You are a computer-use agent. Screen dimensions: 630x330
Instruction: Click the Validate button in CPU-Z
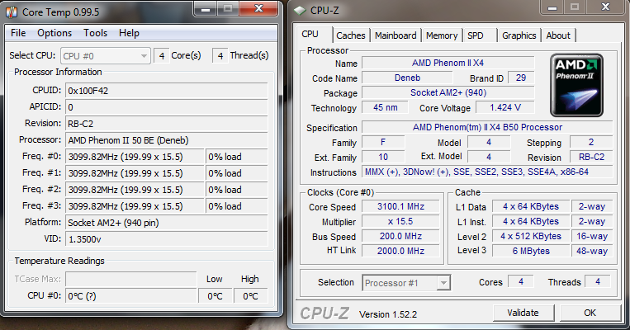(x=523, y=313)
